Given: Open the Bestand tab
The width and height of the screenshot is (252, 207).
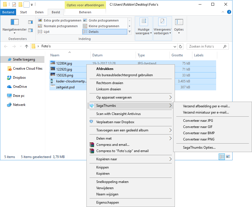Looking at the screenshot, I should (8, 12).
